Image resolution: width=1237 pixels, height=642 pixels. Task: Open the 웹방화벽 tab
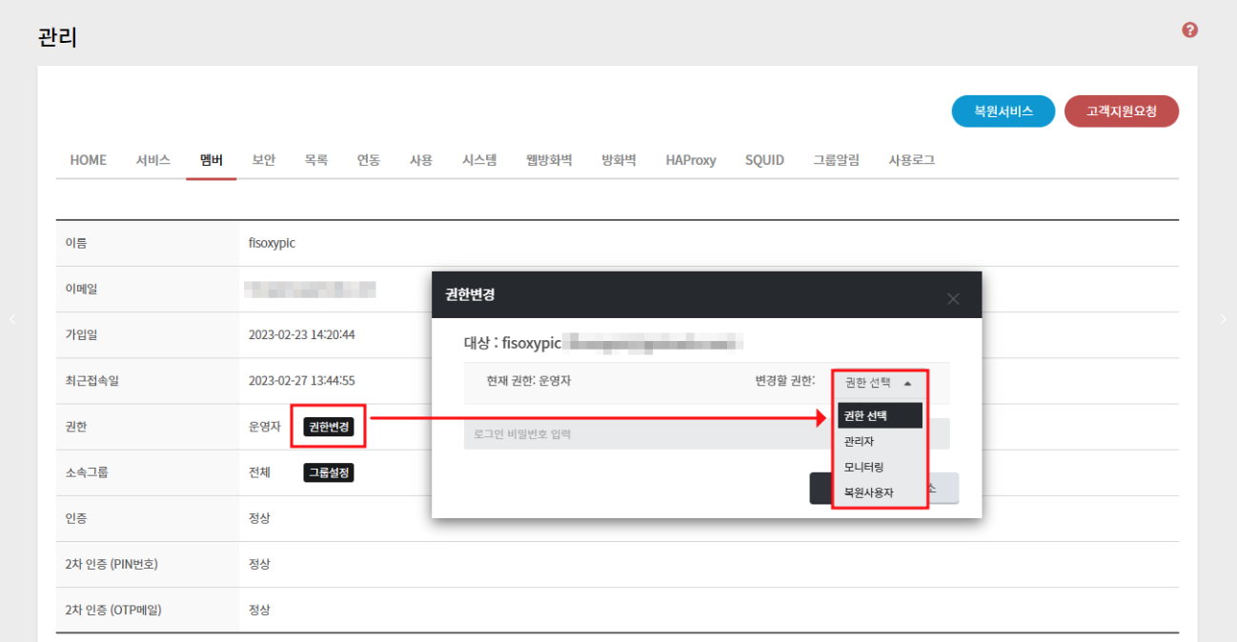click(x=549, y=160)
